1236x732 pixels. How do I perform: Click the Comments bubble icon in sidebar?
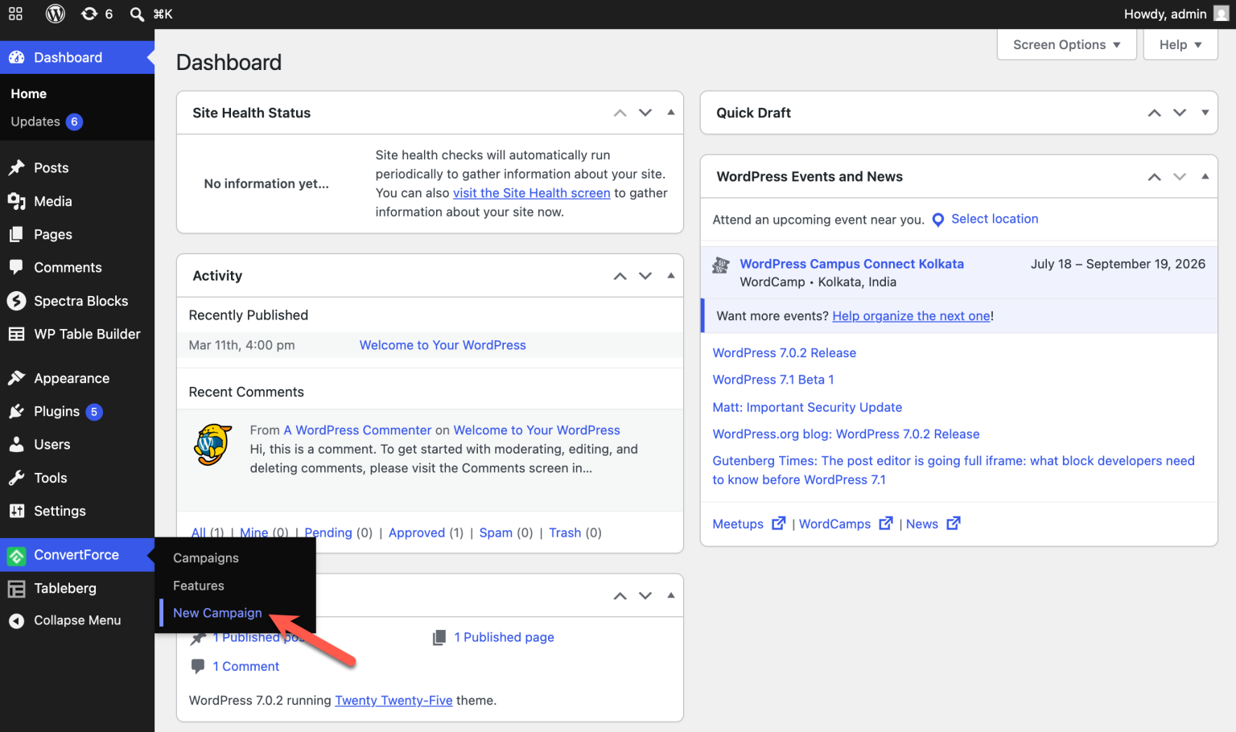(16, 267)
